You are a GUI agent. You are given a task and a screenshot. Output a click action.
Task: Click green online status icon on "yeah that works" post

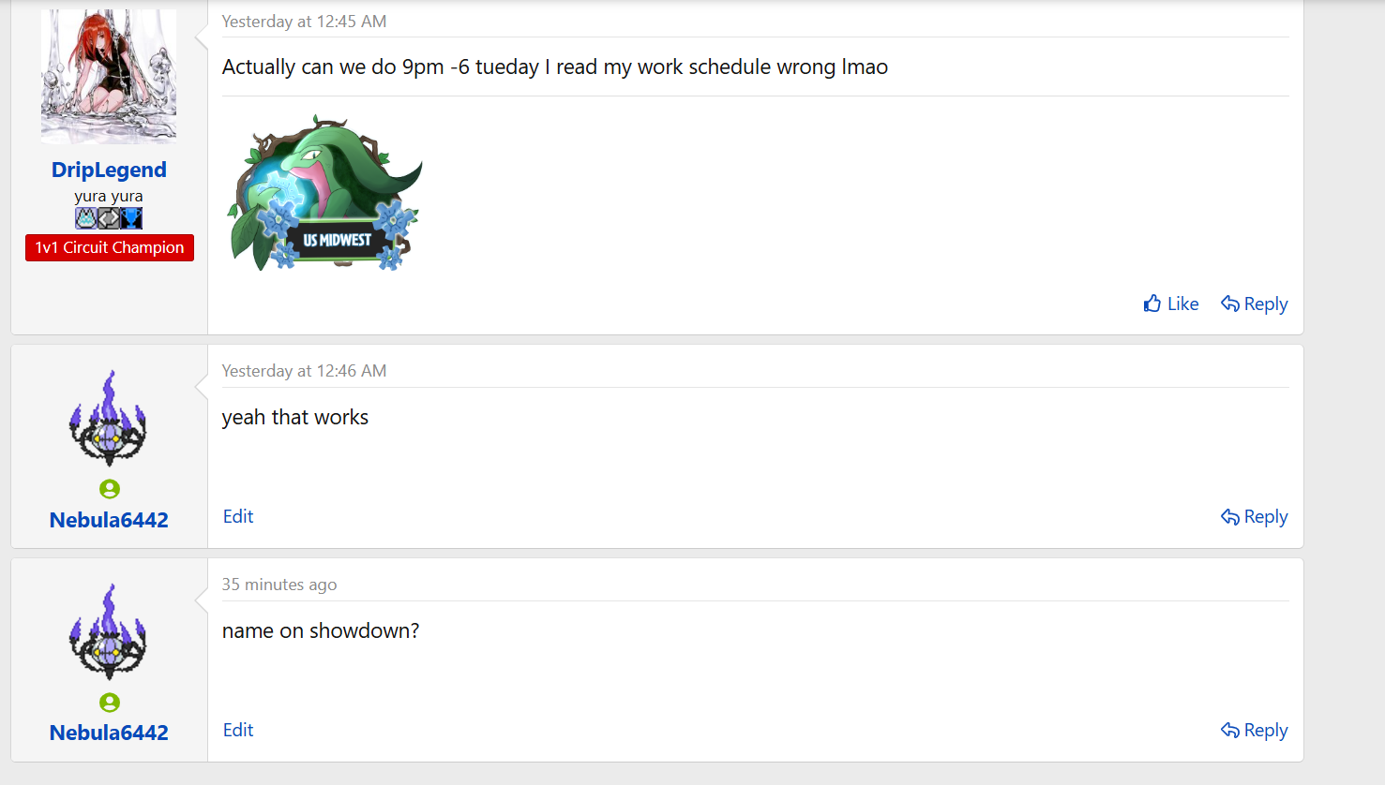click(x=110, y=489)
